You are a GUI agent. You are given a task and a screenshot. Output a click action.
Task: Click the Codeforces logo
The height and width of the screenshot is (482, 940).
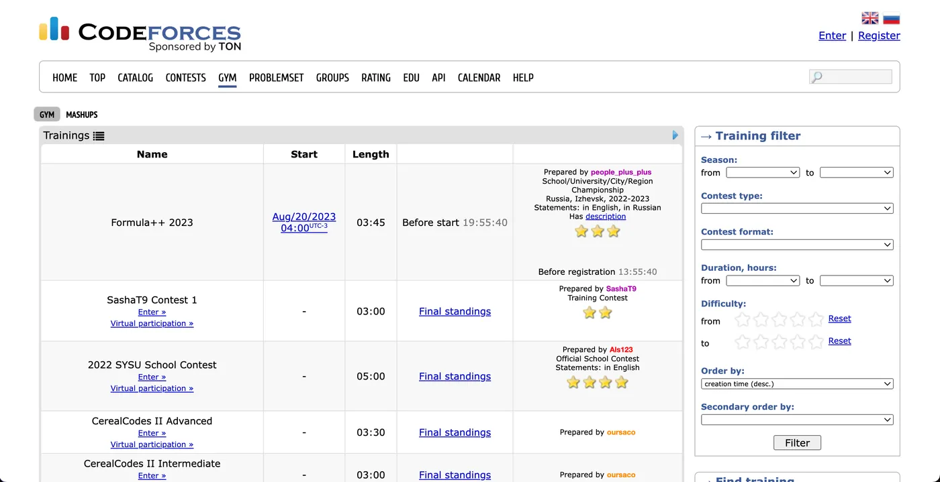point(140,34)
